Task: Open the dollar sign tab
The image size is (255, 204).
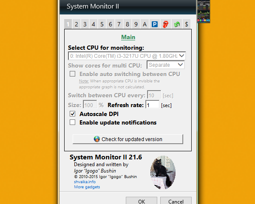Action: point(187,24)
